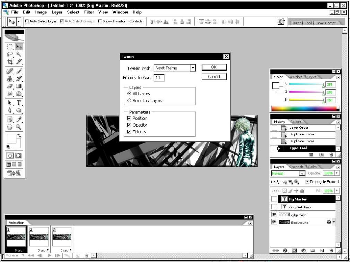Swap foreground and background colors

click(19, 135)
